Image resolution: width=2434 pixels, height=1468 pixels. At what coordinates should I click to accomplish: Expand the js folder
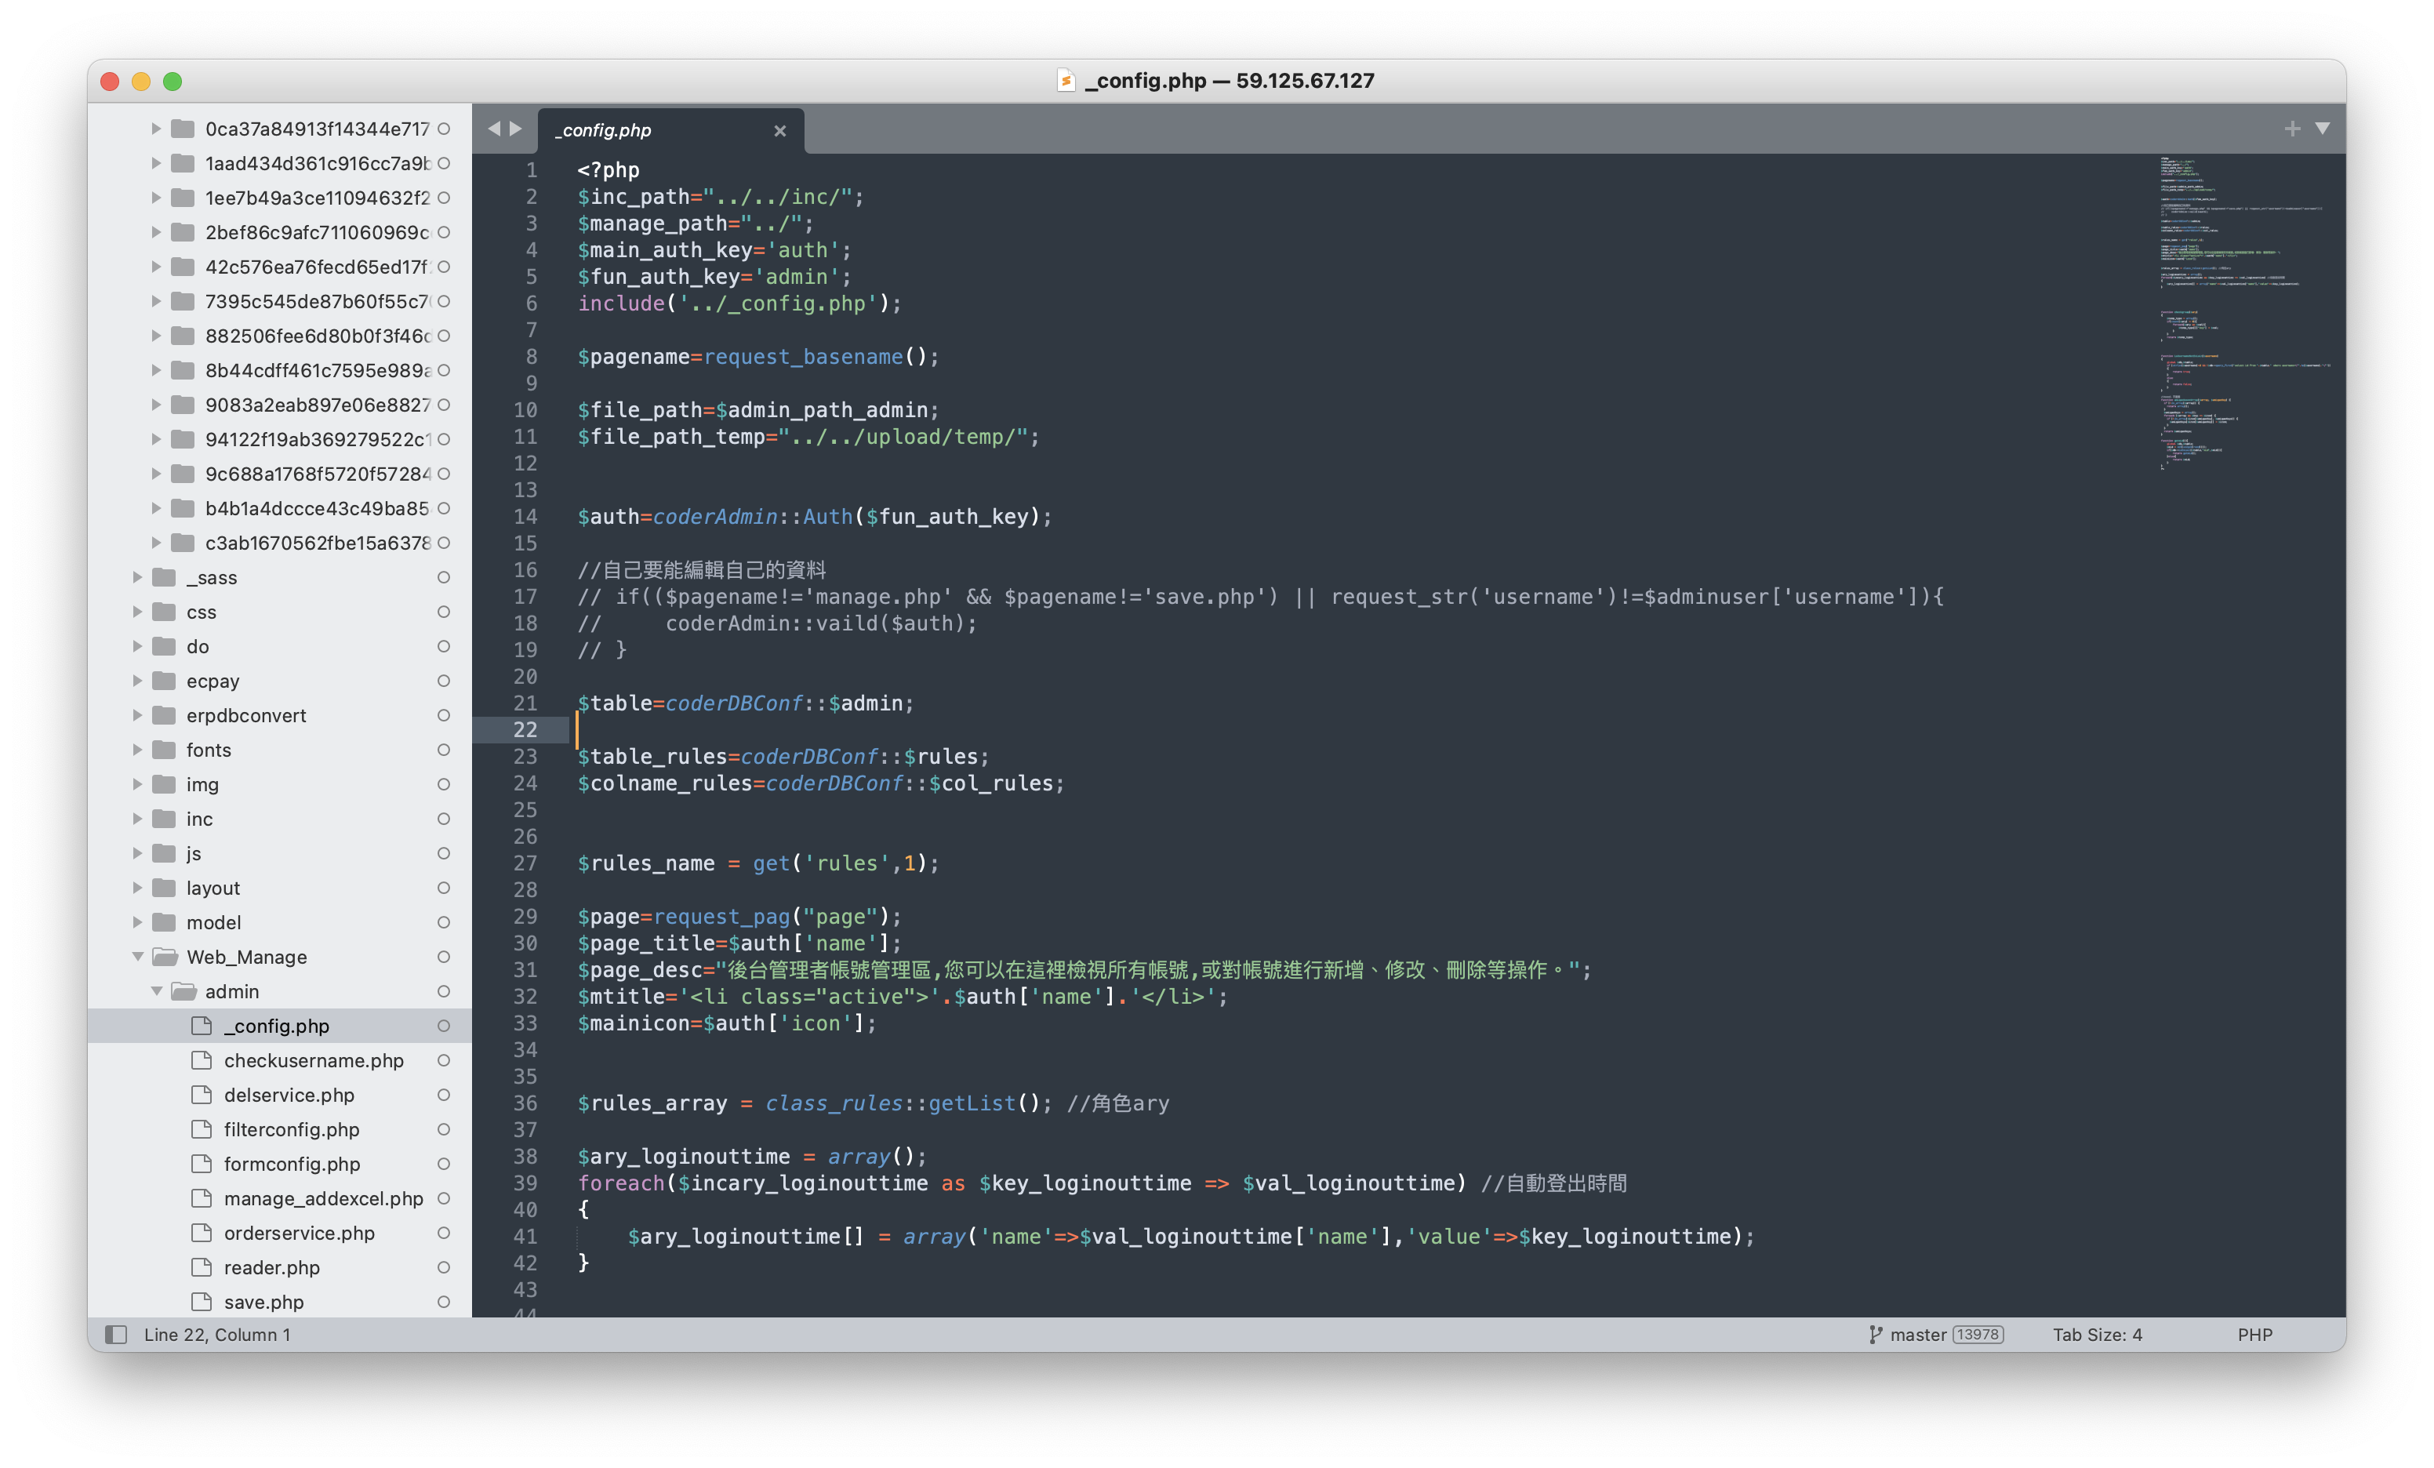(137, 852)
